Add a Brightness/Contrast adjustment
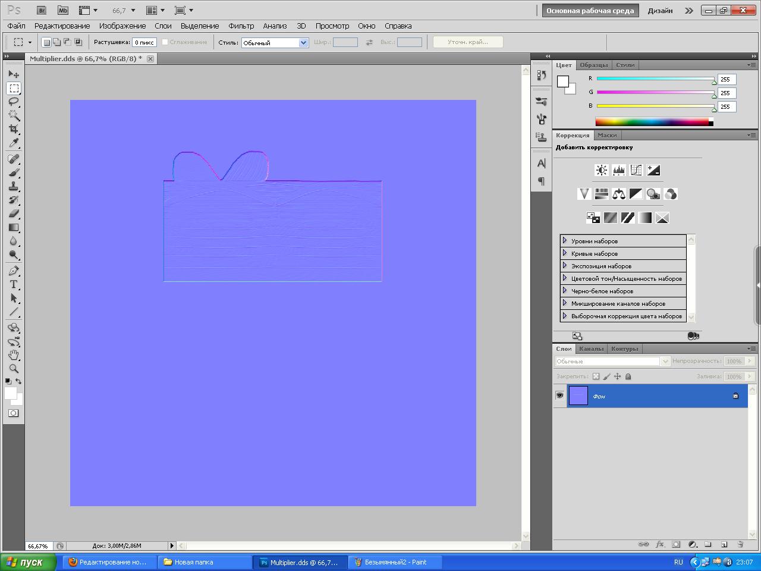This screenshot has height=571, width=761. [602, 170]
